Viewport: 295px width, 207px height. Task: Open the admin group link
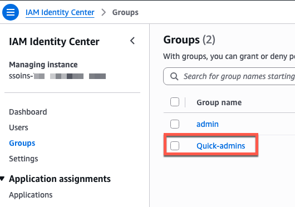point(208,124)
